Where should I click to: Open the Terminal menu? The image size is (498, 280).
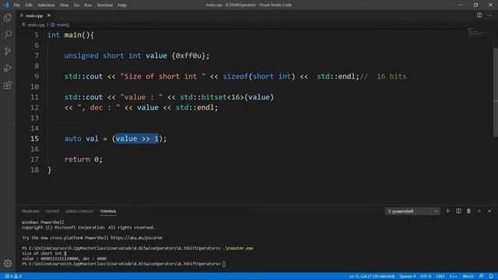[x=105, y=5]
